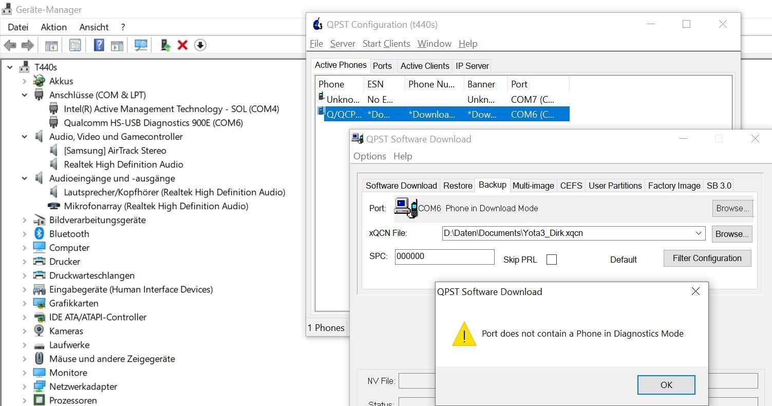Click the Monitore display icon
The image size is (772, 406).
(39, 373)
